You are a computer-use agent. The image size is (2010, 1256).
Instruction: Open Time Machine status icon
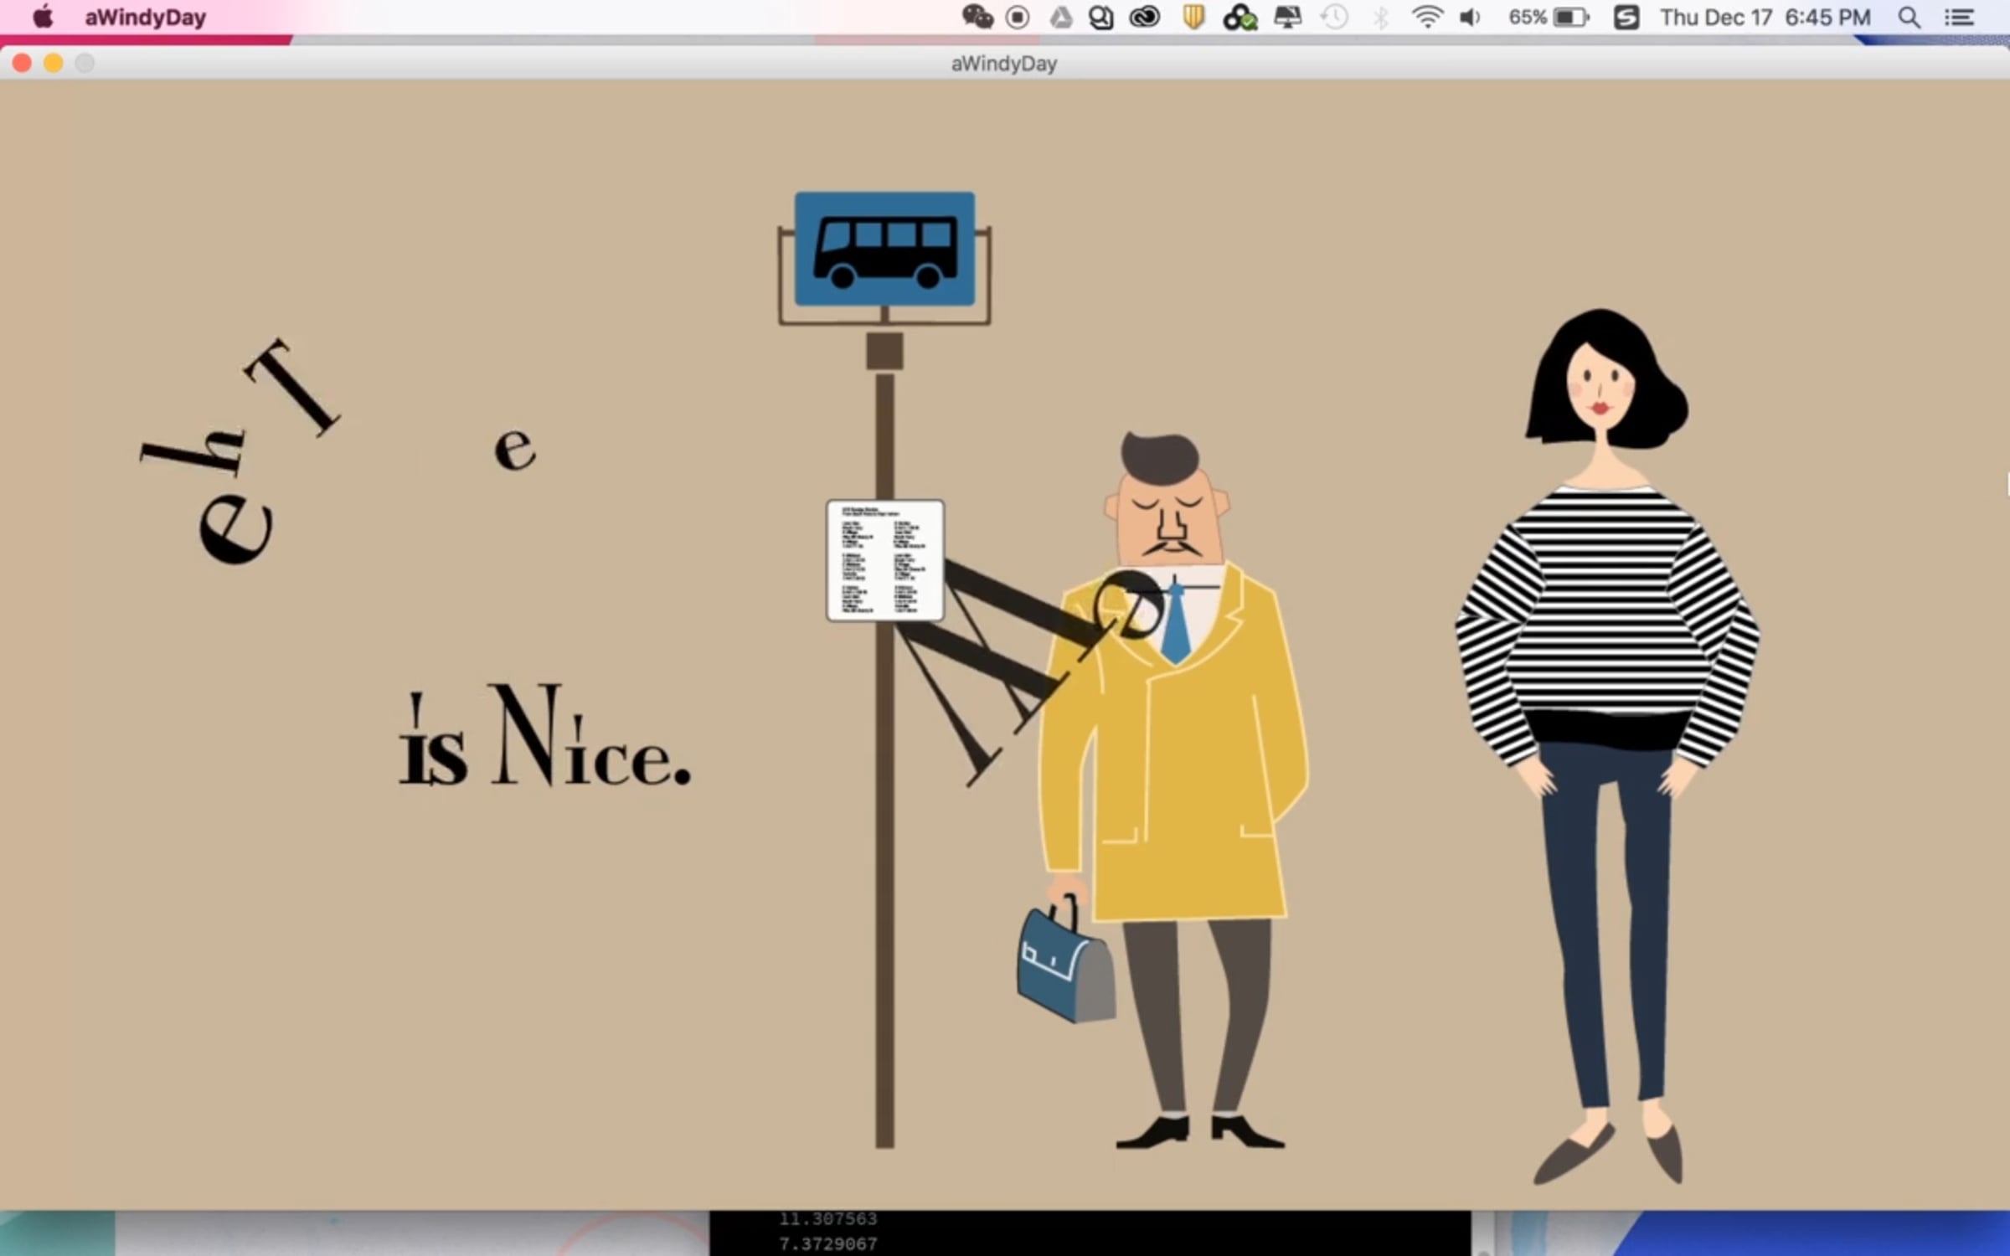tap(1334, 17)
